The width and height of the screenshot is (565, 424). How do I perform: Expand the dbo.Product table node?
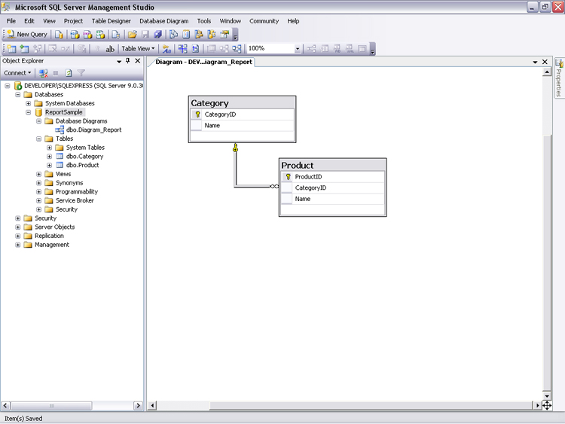click(50, 165)
